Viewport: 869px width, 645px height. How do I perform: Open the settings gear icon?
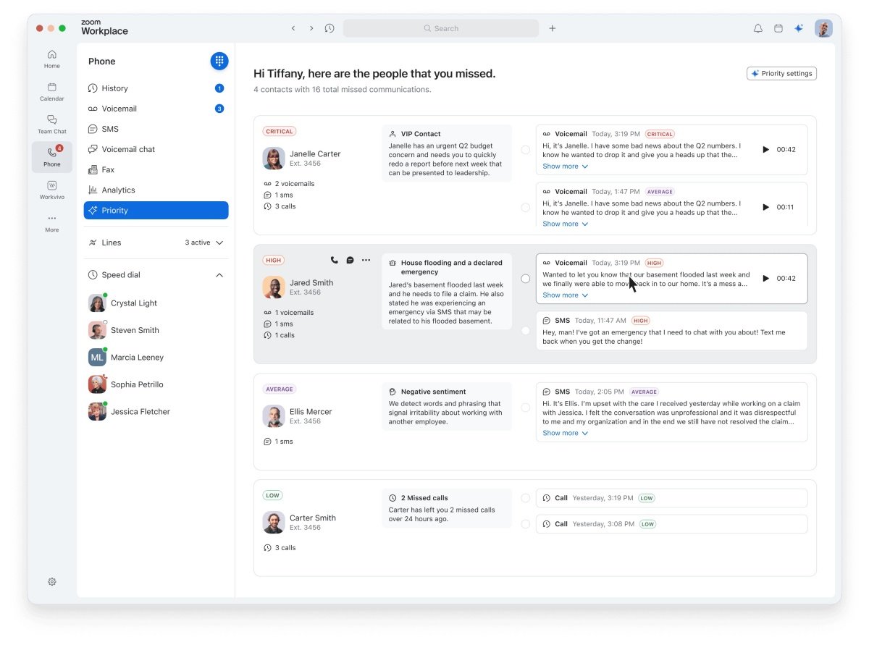click(x=52, y=581)
